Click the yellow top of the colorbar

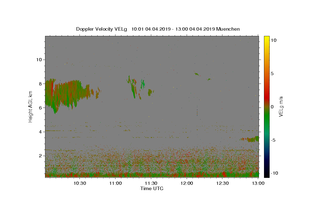pyautogui.click(x=266, y=38)
